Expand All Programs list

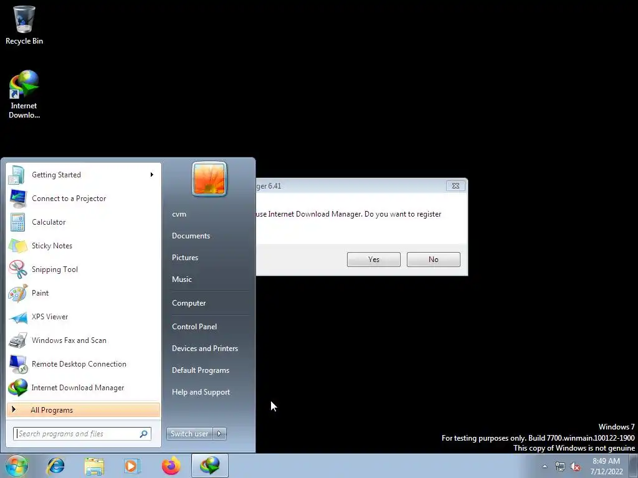(x=83, y=410)
